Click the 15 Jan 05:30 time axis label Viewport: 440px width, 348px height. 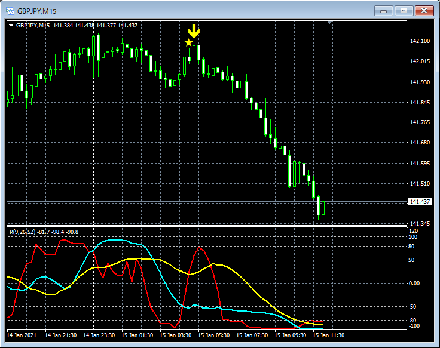tap(214, 335)
